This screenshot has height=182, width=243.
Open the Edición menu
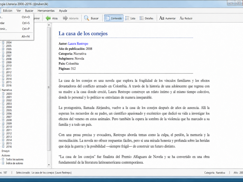click(x=8, y=11)
